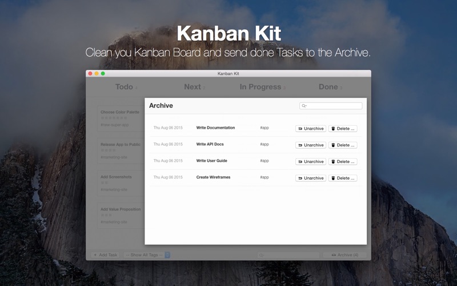Unarchive the Write User Guide task
Viewport: 457px width, 286px height.
point(311,162)
